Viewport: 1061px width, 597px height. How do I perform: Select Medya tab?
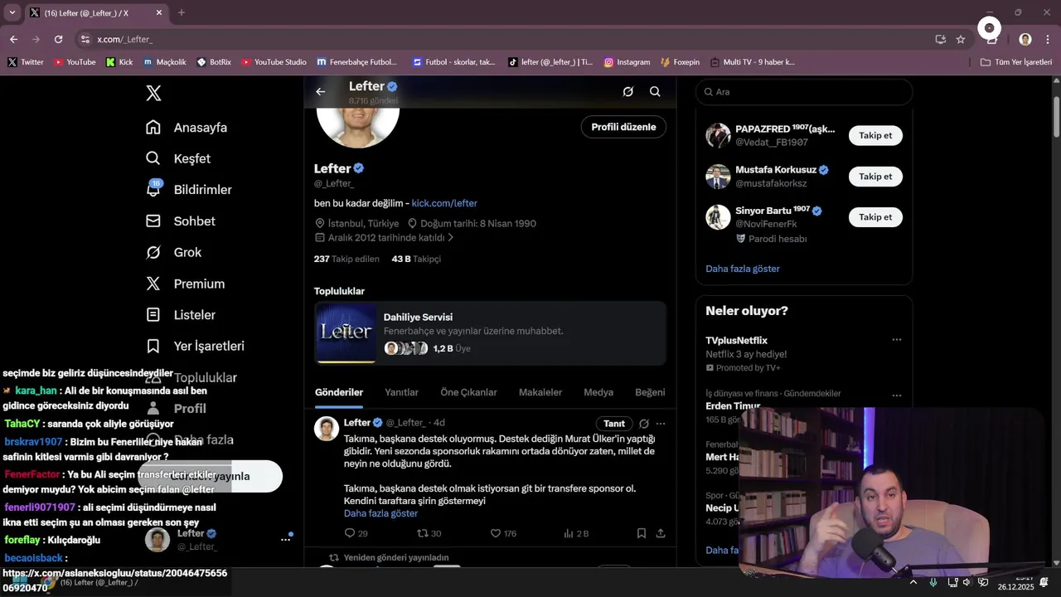pos(598,392)
